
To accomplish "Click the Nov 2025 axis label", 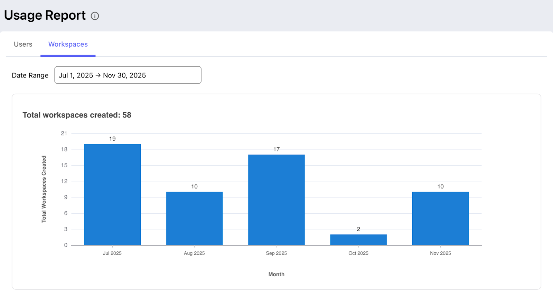I will (441, 253).
